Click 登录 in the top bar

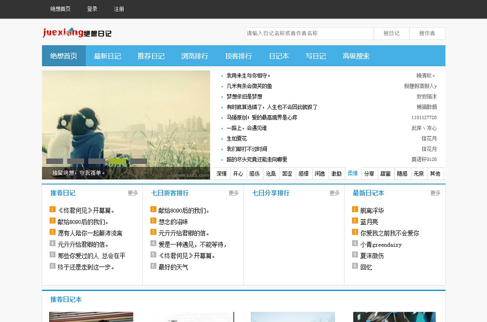point(92,9)
